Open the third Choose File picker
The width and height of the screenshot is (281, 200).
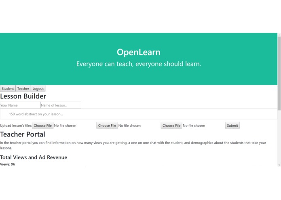click(171, 126)
